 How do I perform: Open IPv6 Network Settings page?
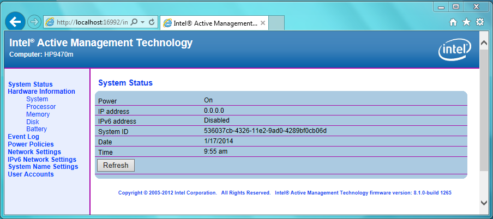pos(42,159)
